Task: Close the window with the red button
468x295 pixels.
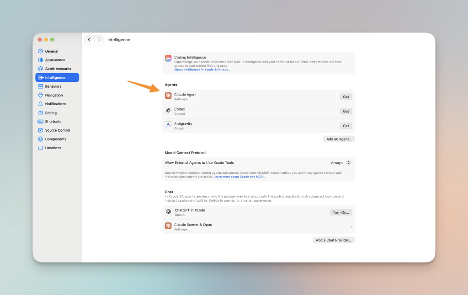Action: pyautogui.click(x=40, y=40)
